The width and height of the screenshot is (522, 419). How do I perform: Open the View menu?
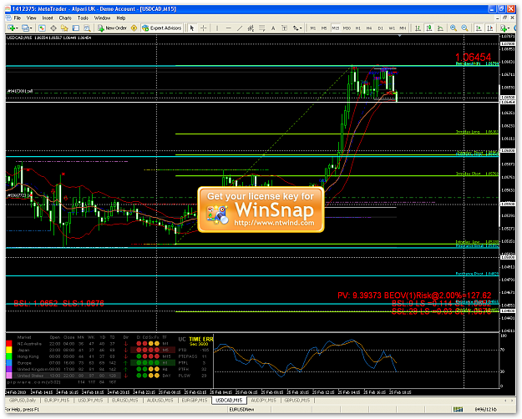[x=31, y=18]
